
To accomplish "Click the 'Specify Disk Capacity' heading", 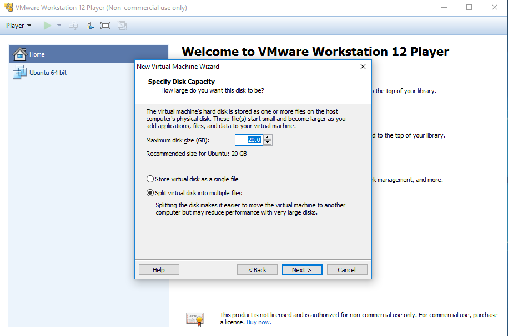I will click(x=182, y=82).
